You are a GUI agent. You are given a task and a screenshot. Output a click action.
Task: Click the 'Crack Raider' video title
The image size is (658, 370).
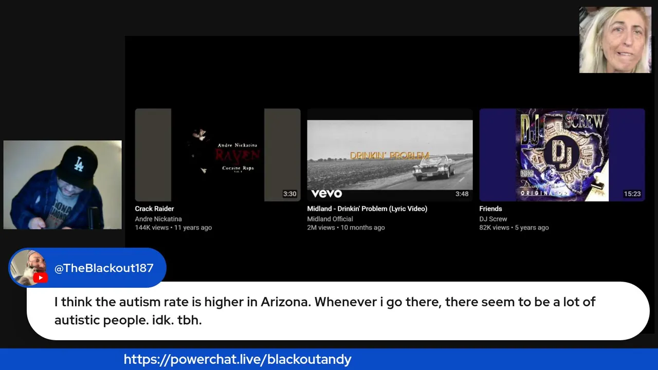click(154, 209)
